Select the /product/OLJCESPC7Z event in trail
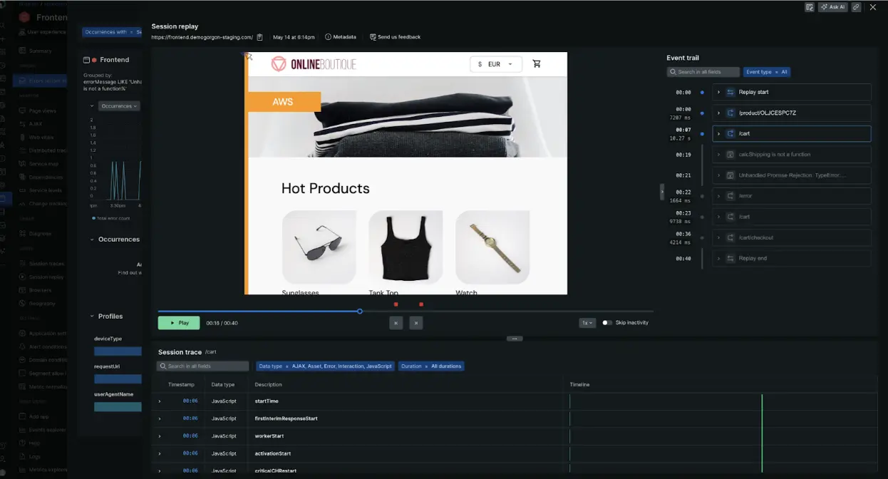 pos(791,113)
